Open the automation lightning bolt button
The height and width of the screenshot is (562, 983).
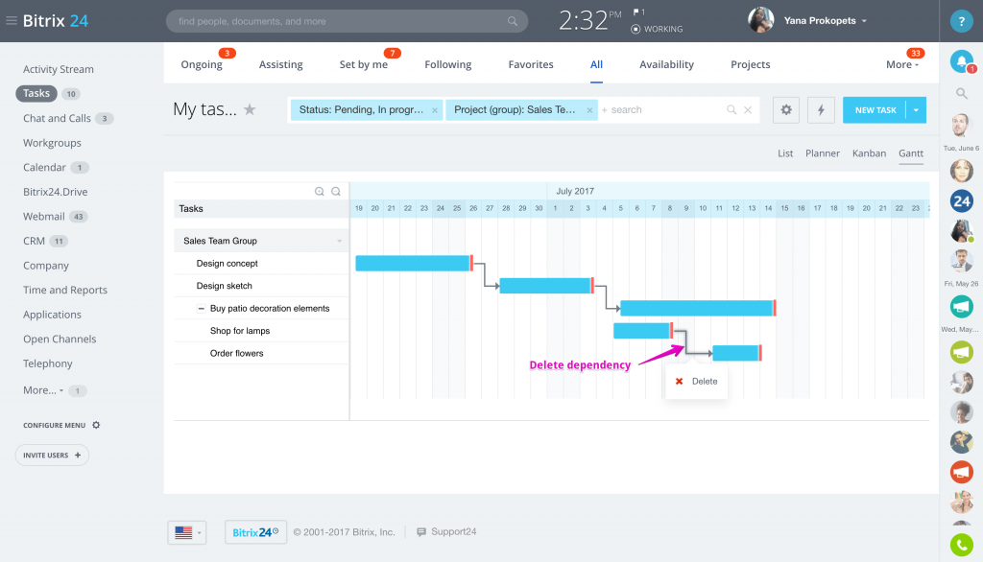pyautogui.click(x=821, y=110)
